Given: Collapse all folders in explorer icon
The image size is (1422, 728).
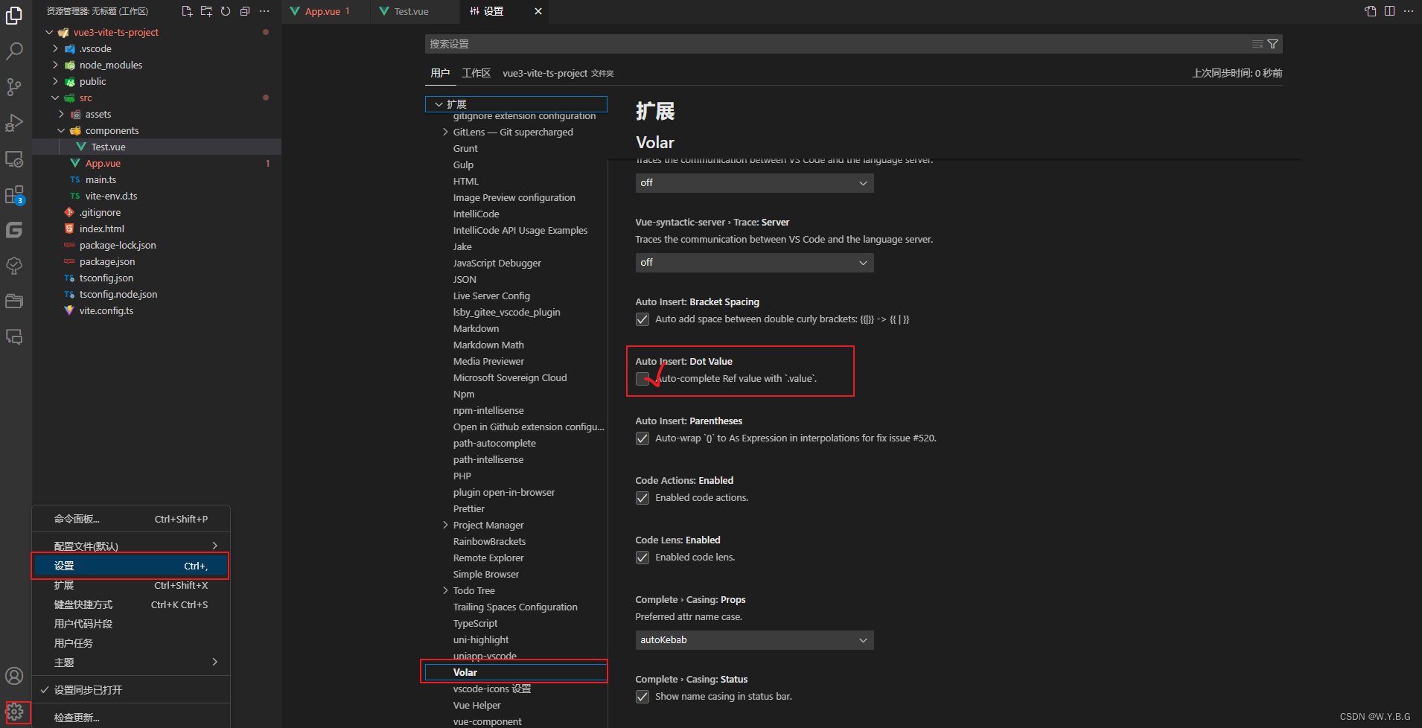Looking at the screenshot, I should pos(245,11).
